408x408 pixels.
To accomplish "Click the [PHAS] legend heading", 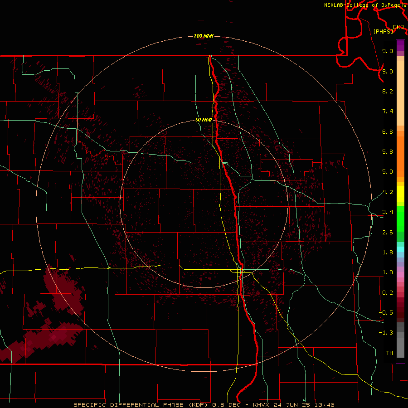I will tap(383, 31).
